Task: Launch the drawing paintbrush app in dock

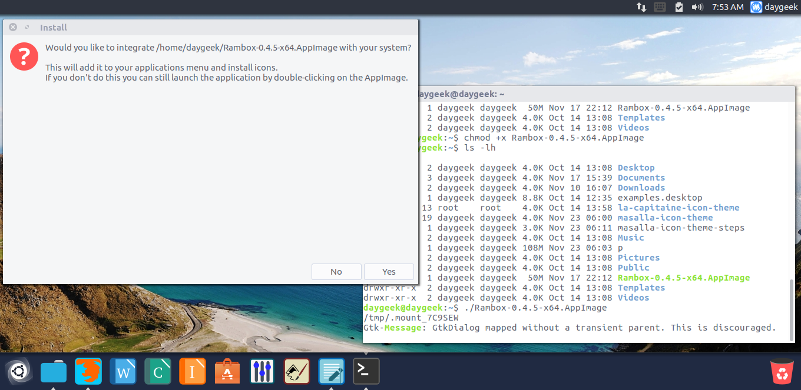Action: pos(297,372)
